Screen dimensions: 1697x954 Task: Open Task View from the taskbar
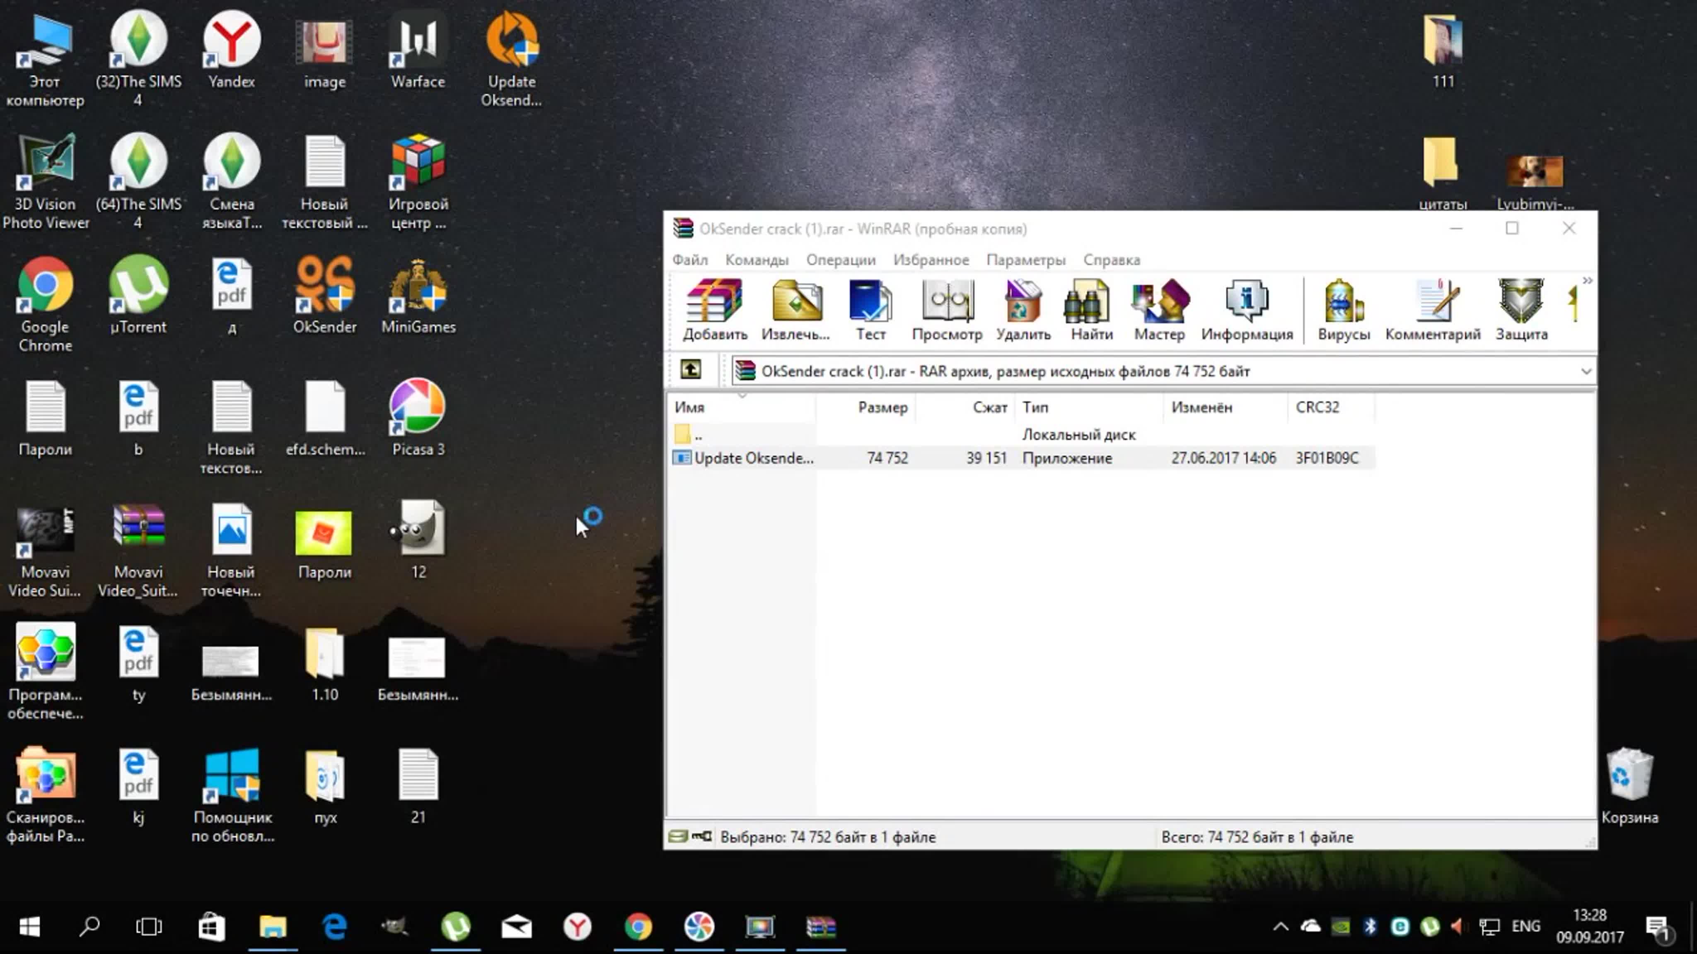pyautogui.click(x=149, y=927)
